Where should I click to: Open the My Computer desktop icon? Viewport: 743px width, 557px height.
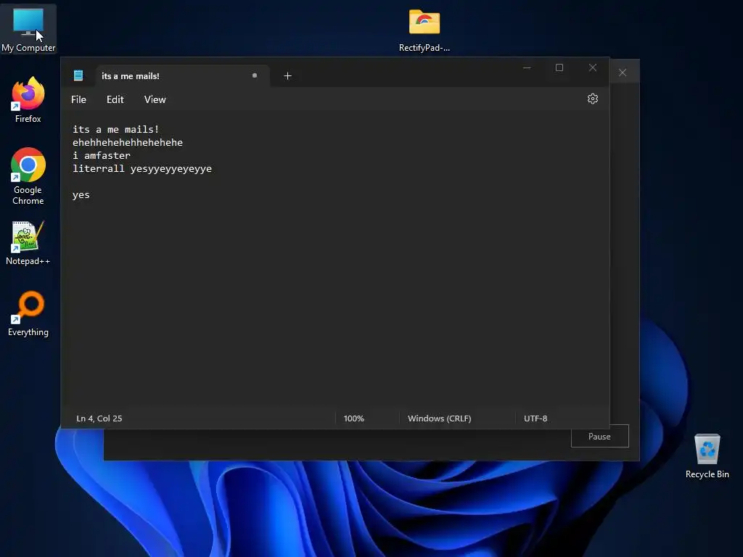point(28,29)
